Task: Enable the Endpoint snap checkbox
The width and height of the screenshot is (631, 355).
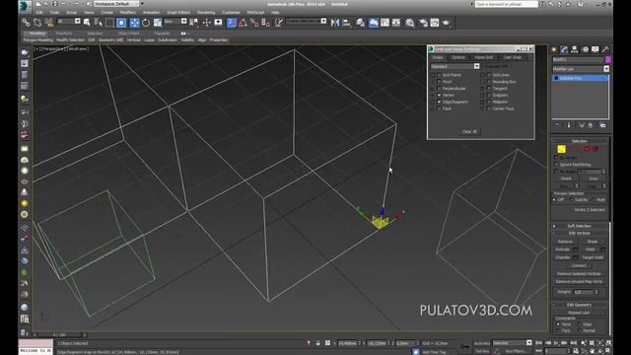Action: pos(489,96)
